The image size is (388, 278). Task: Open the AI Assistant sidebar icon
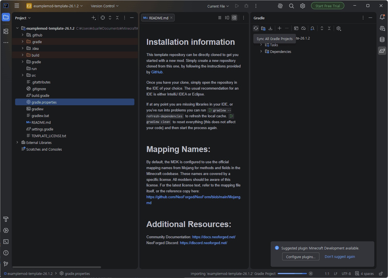(382, 28)
